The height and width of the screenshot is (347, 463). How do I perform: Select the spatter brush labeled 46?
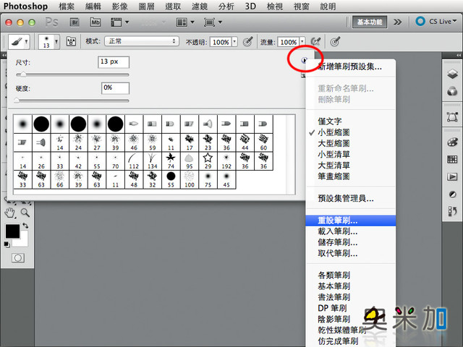134,142
